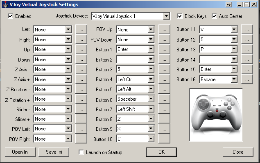The image size is (260, 163).
Task: Expand the Z Axis - dropdown
Action: click(x=68, y=69)
